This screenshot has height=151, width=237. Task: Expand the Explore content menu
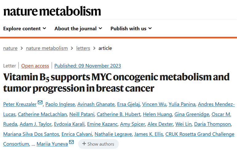25,29
